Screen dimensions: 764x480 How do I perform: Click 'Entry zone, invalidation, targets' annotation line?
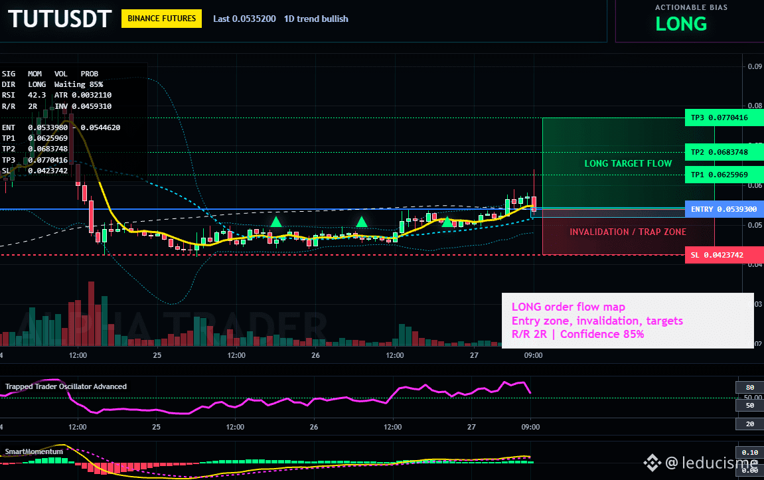click(x=597, y=321)
